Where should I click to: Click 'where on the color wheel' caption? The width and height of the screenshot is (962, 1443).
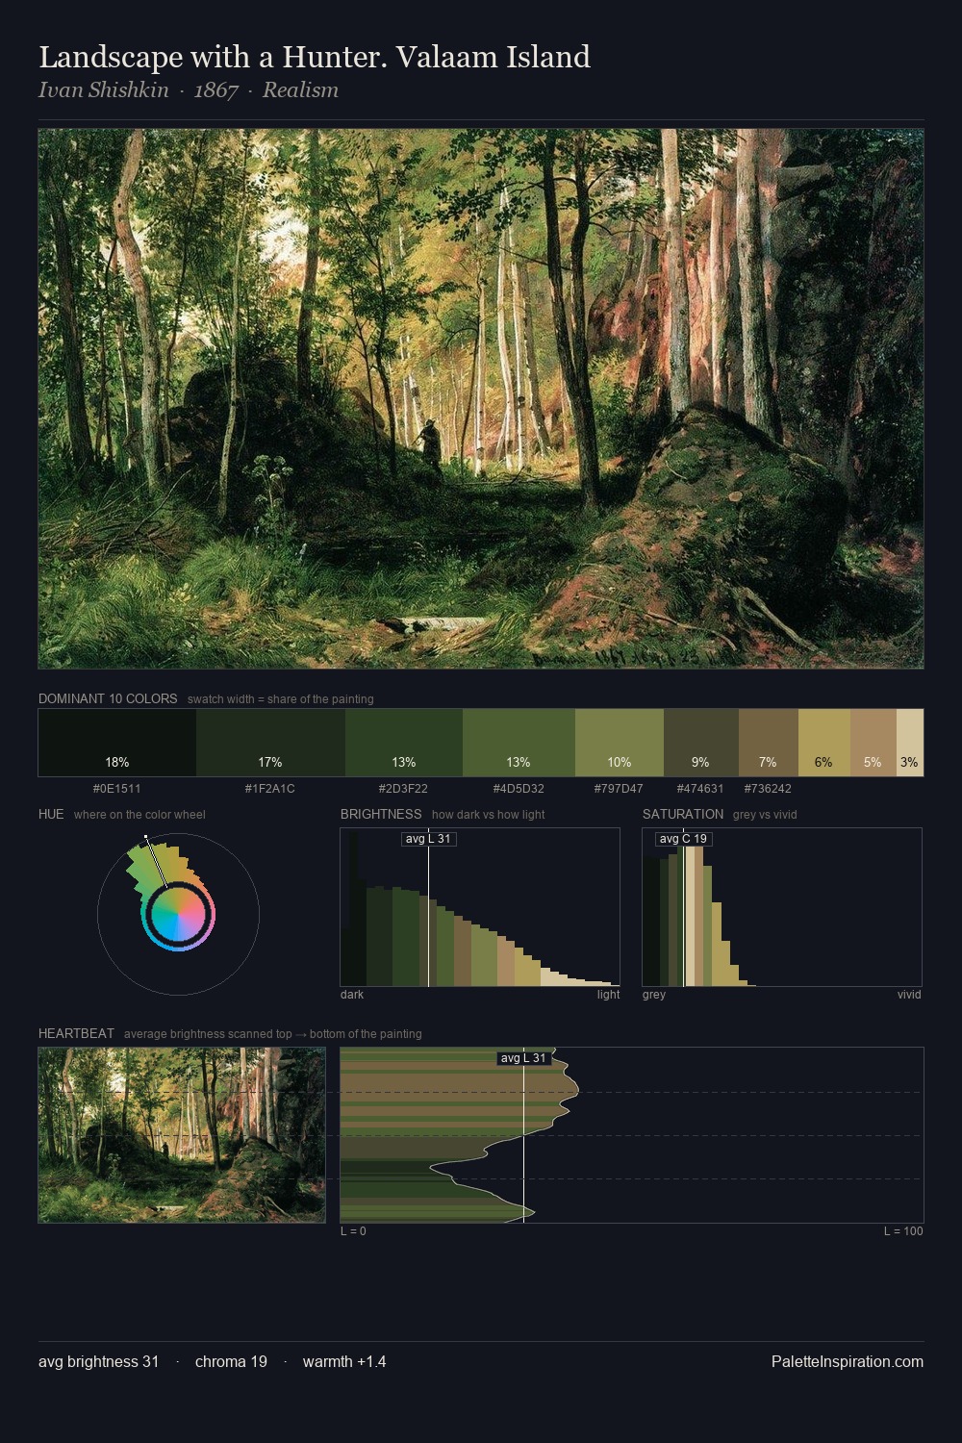click(139, 815)
